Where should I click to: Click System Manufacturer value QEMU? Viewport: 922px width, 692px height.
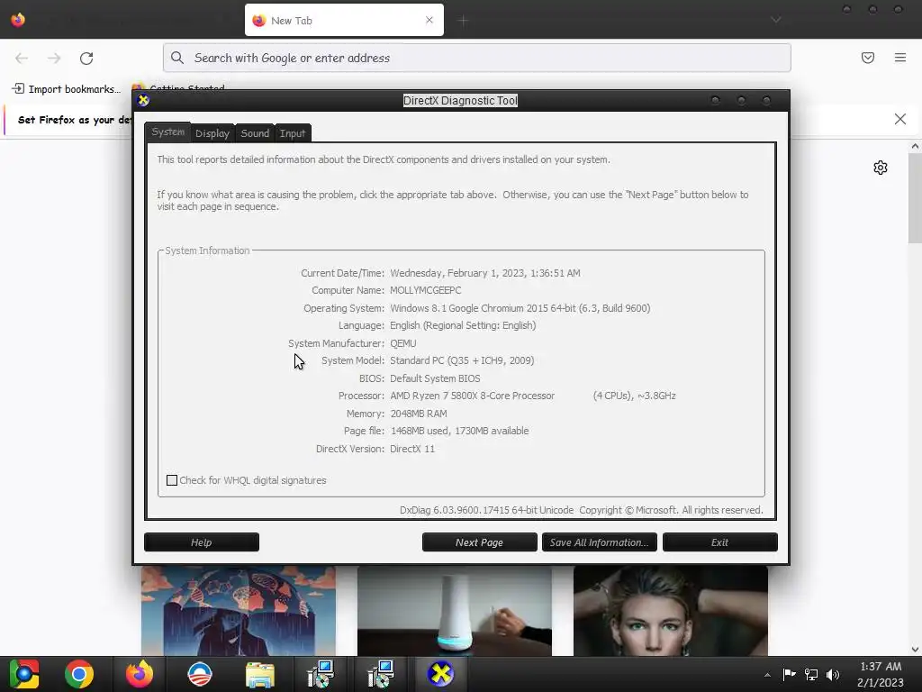[x=403, y=343]
